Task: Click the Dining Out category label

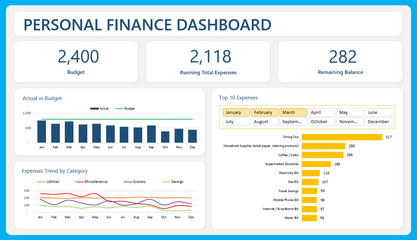Action: 291,137
